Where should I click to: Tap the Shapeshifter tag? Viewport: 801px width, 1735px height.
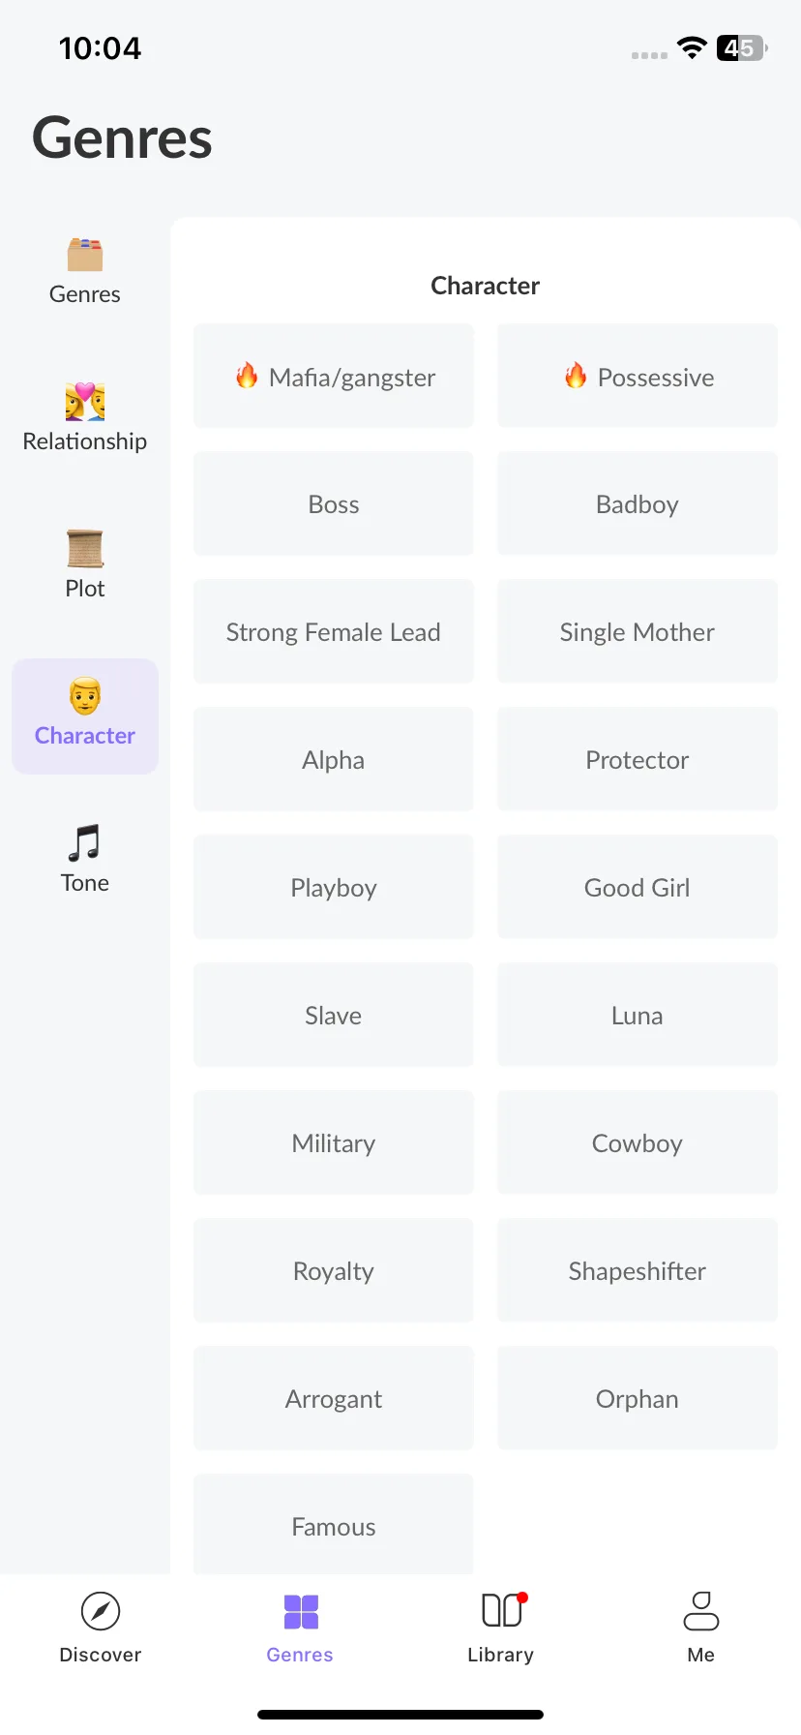click(x=638, y=1270)
